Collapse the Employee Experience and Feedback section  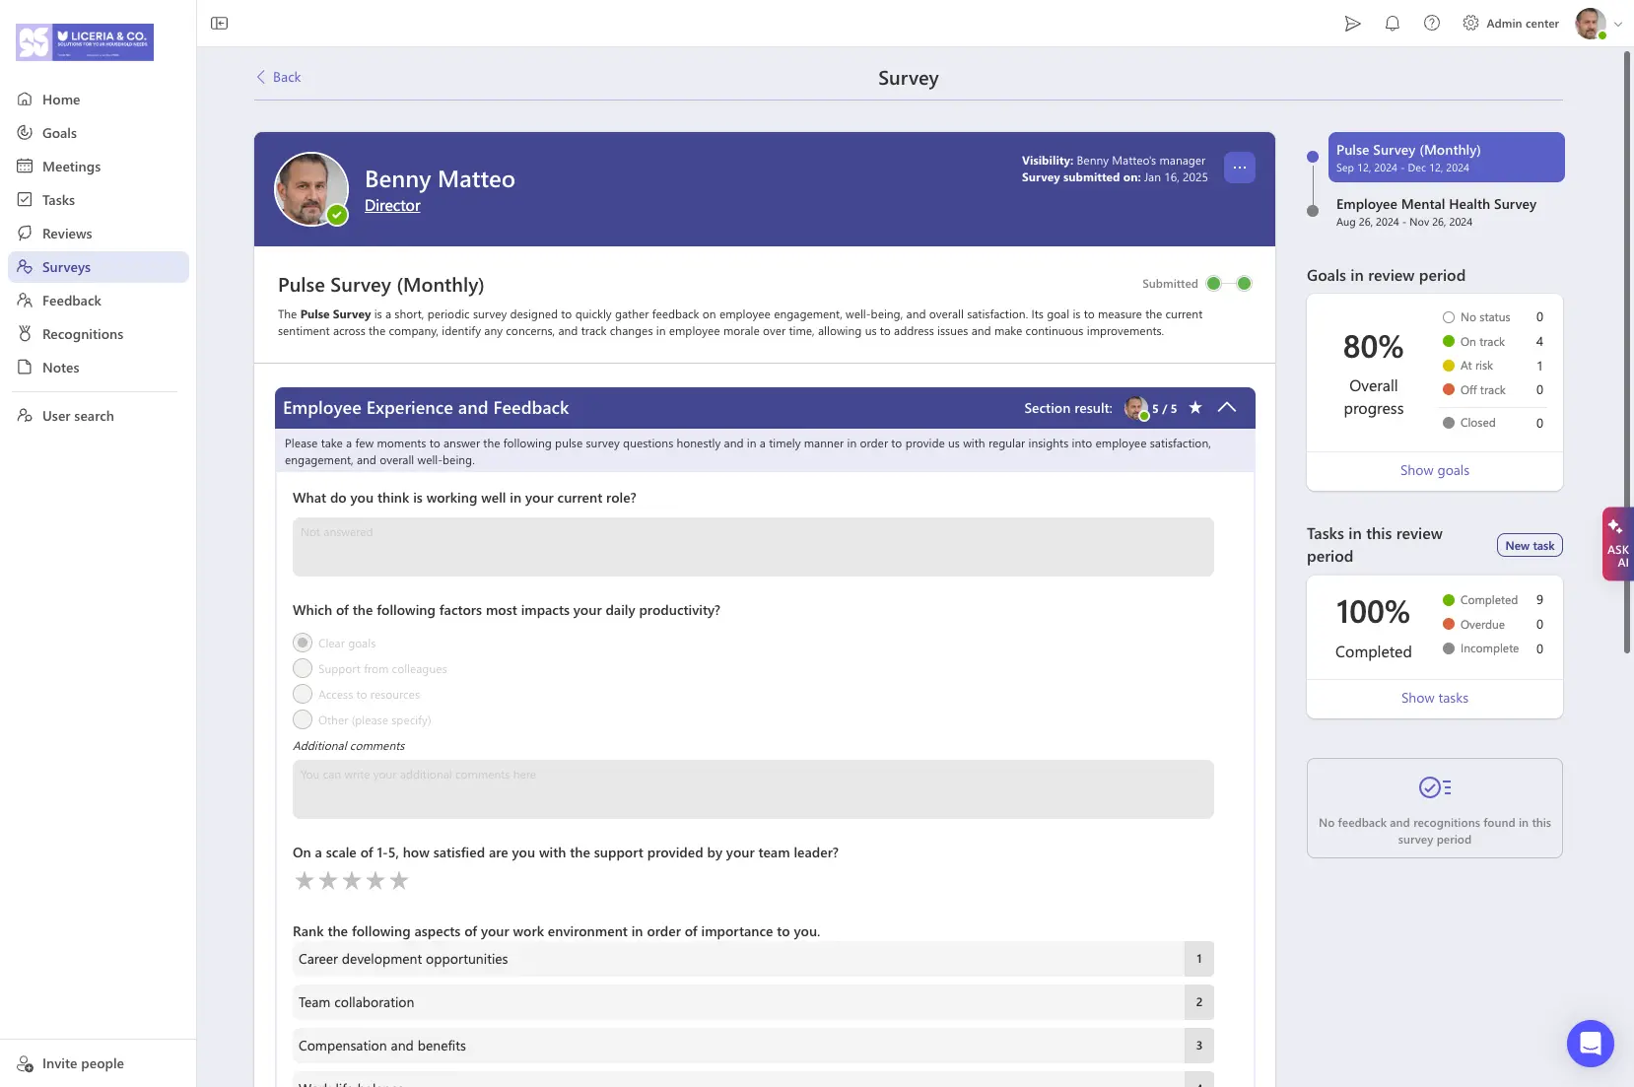1227,407
